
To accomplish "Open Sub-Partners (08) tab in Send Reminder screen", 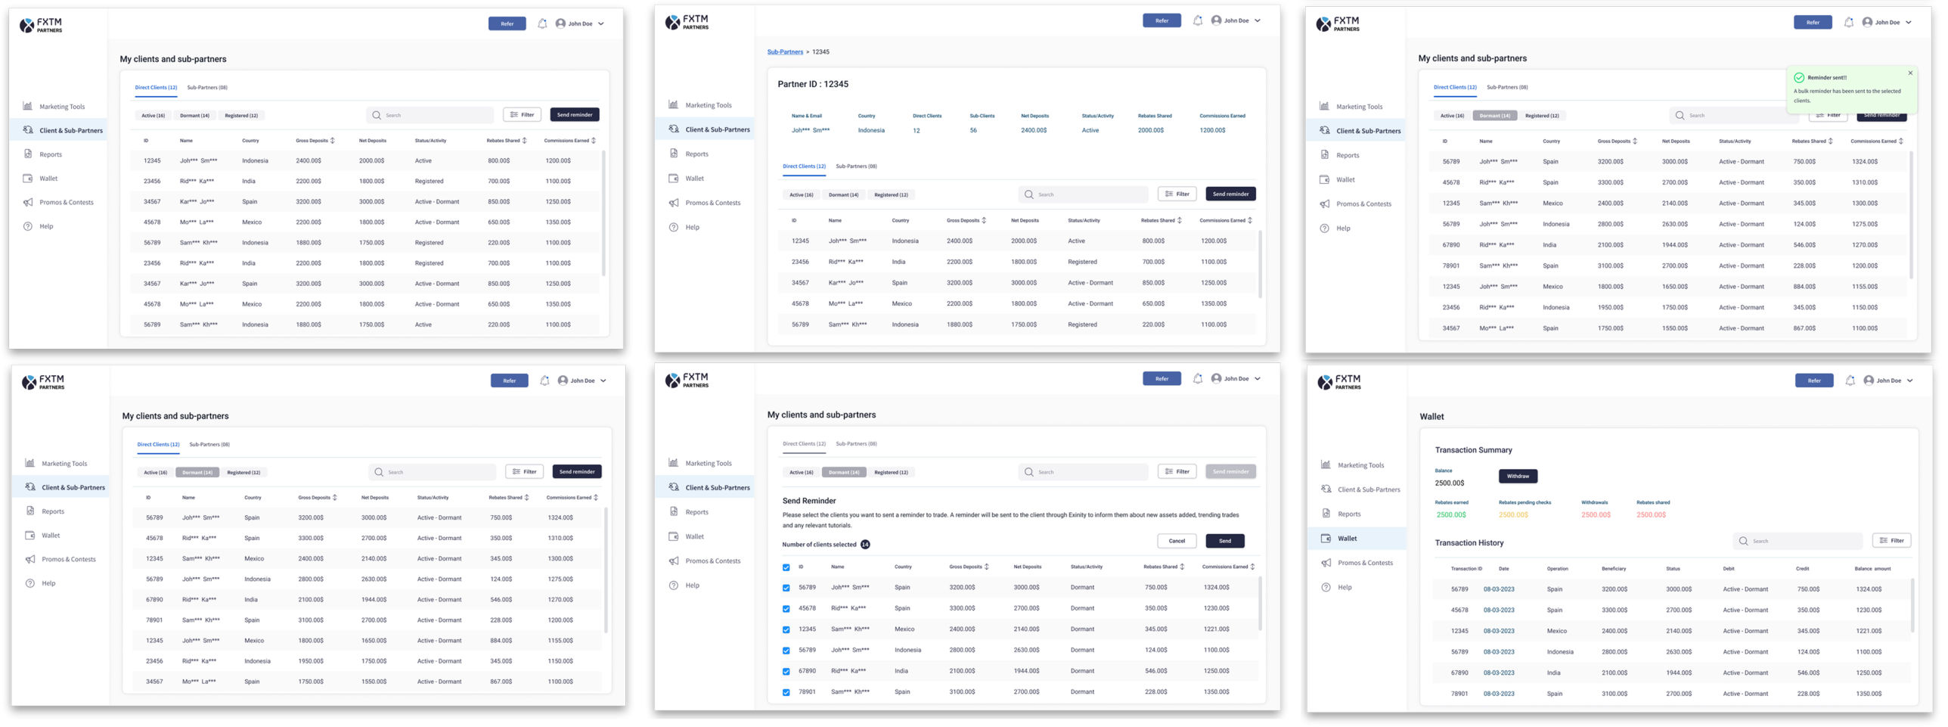I will coord(856,443).
